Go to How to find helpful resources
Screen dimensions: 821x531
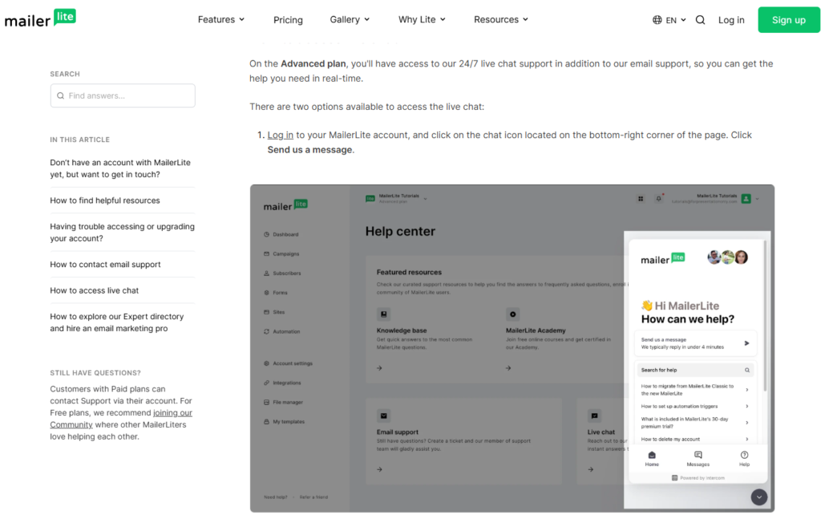coord(105,201)
